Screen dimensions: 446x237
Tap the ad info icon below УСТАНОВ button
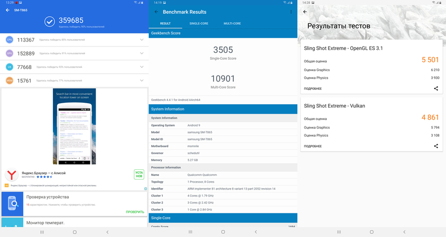click(x=145, y=189)
